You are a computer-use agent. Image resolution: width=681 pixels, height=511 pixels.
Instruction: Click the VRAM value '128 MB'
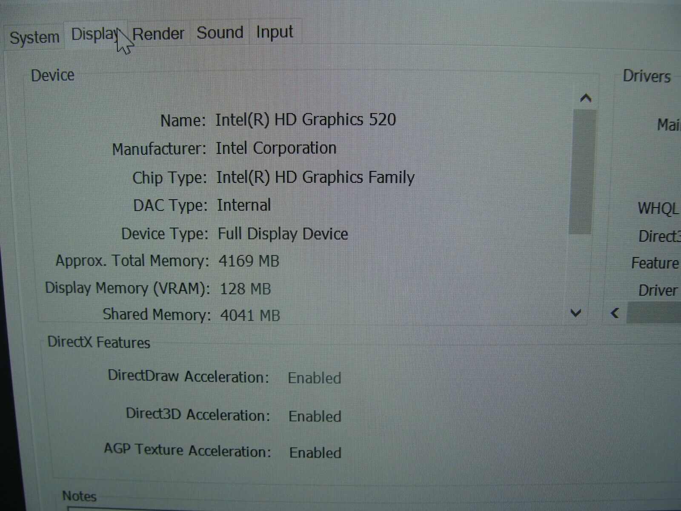click(x=245, y=289)
